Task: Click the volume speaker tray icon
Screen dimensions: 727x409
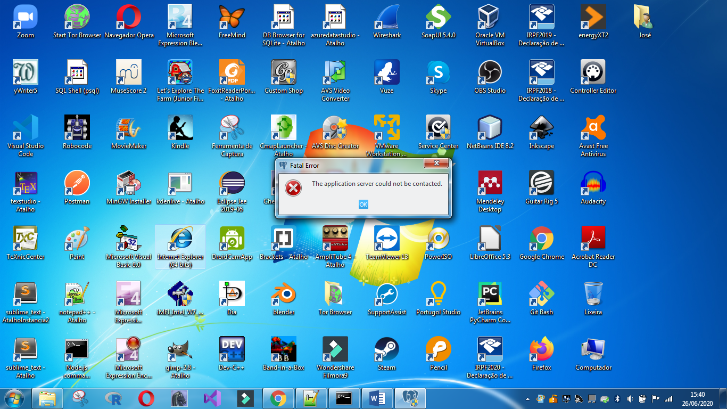Action: coord(630,398)
